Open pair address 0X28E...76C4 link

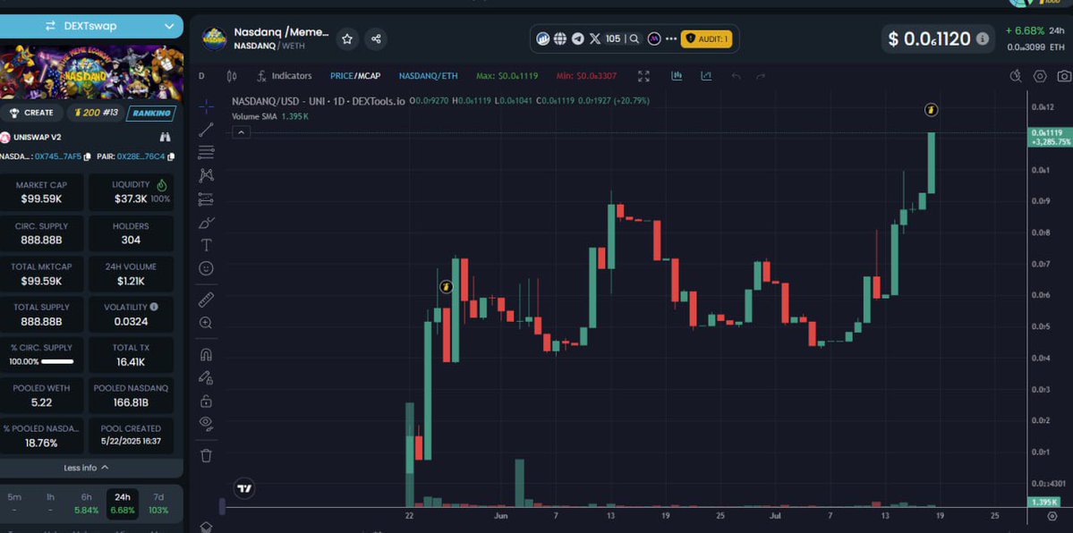[141, 157]
